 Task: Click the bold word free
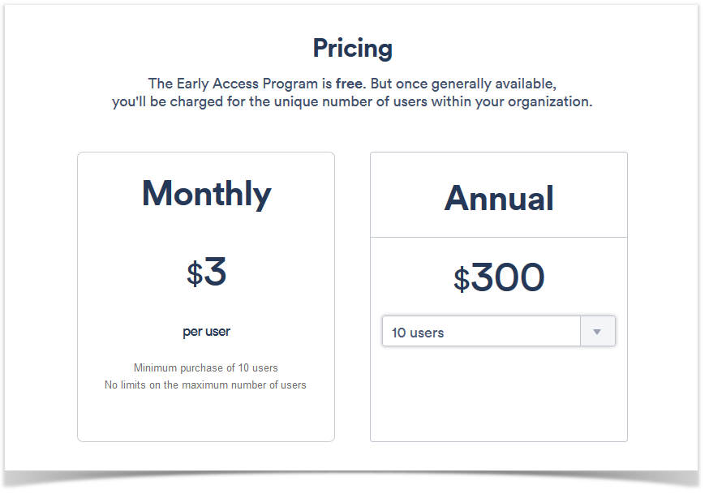click(x=349, y=84)
